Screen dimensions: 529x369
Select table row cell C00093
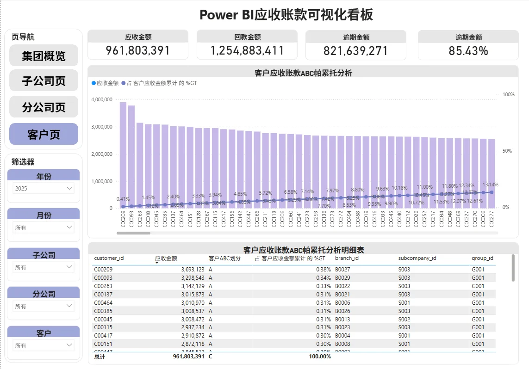pyautogui.click(x=103, y=278)
